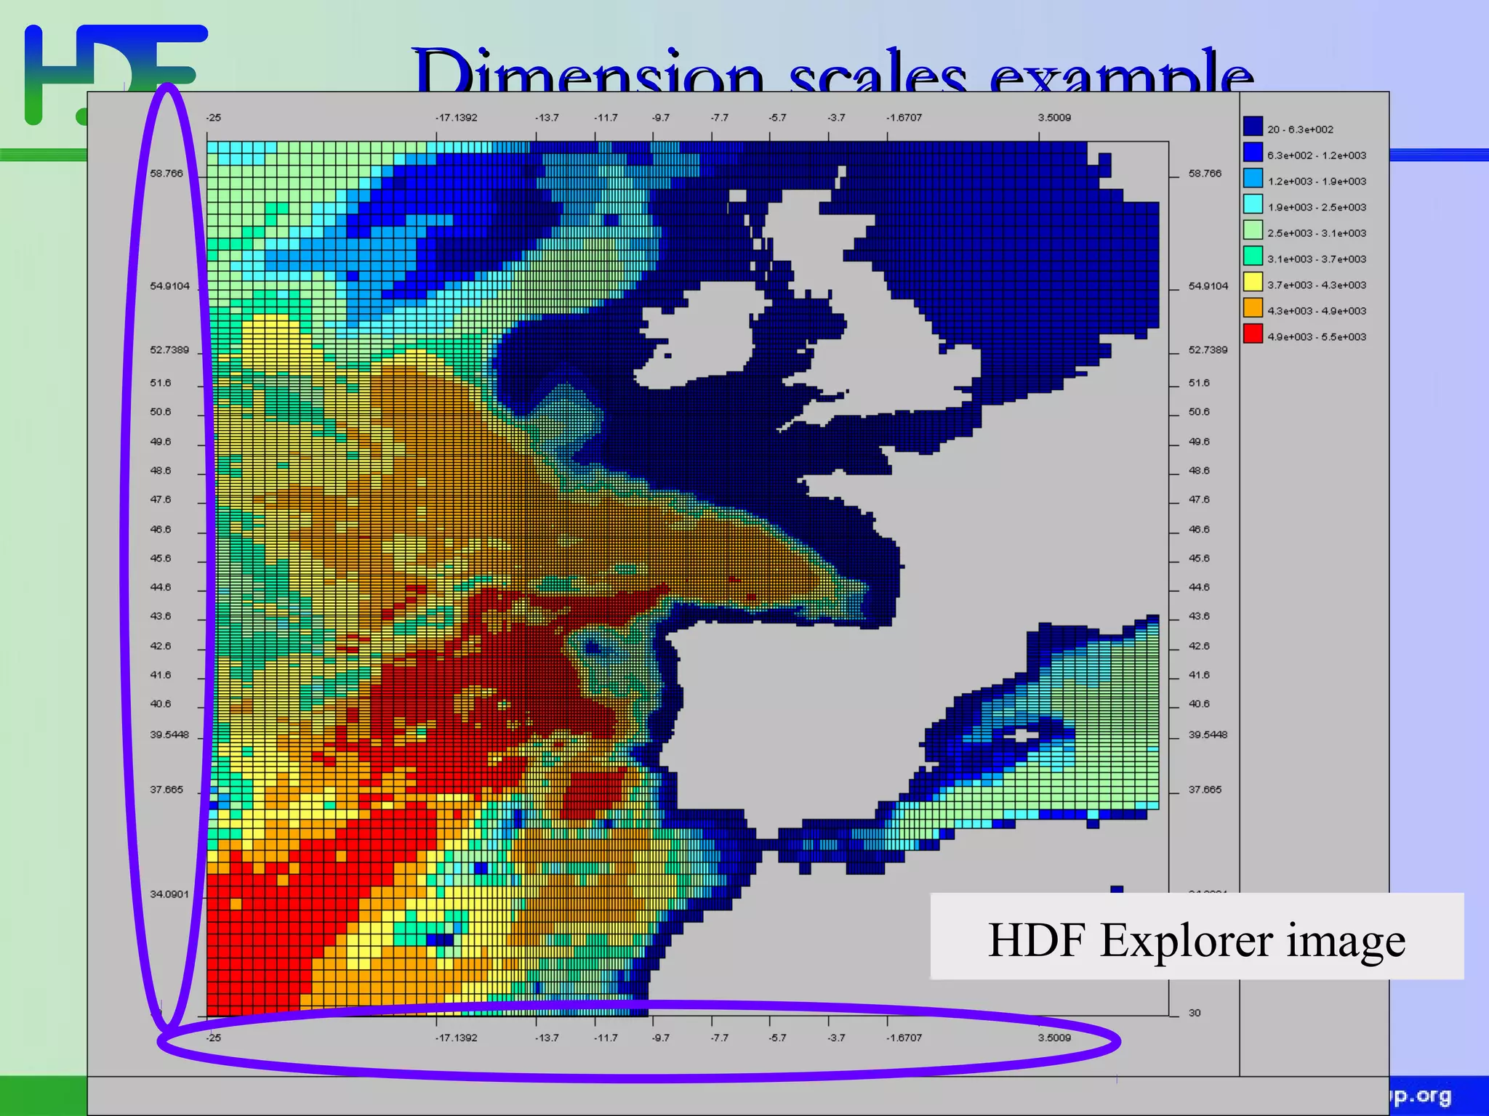Click the left axis label '48.6'
The image size is (1489, 1116).
(161, 471)
